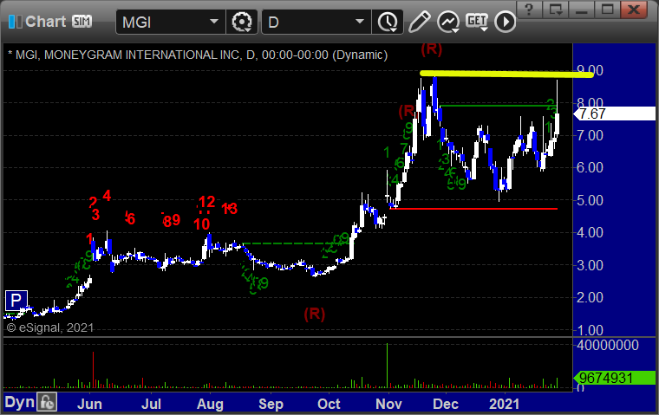Click the 5.00 price axis label
Image resolution: width=659 pixels, height=415 pixels.
590,200
